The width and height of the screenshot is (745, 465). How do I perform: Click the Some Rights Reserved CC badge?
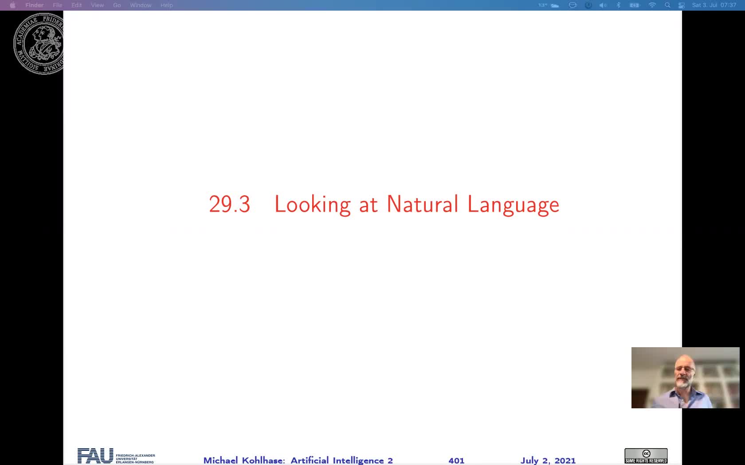coord(646,455)
